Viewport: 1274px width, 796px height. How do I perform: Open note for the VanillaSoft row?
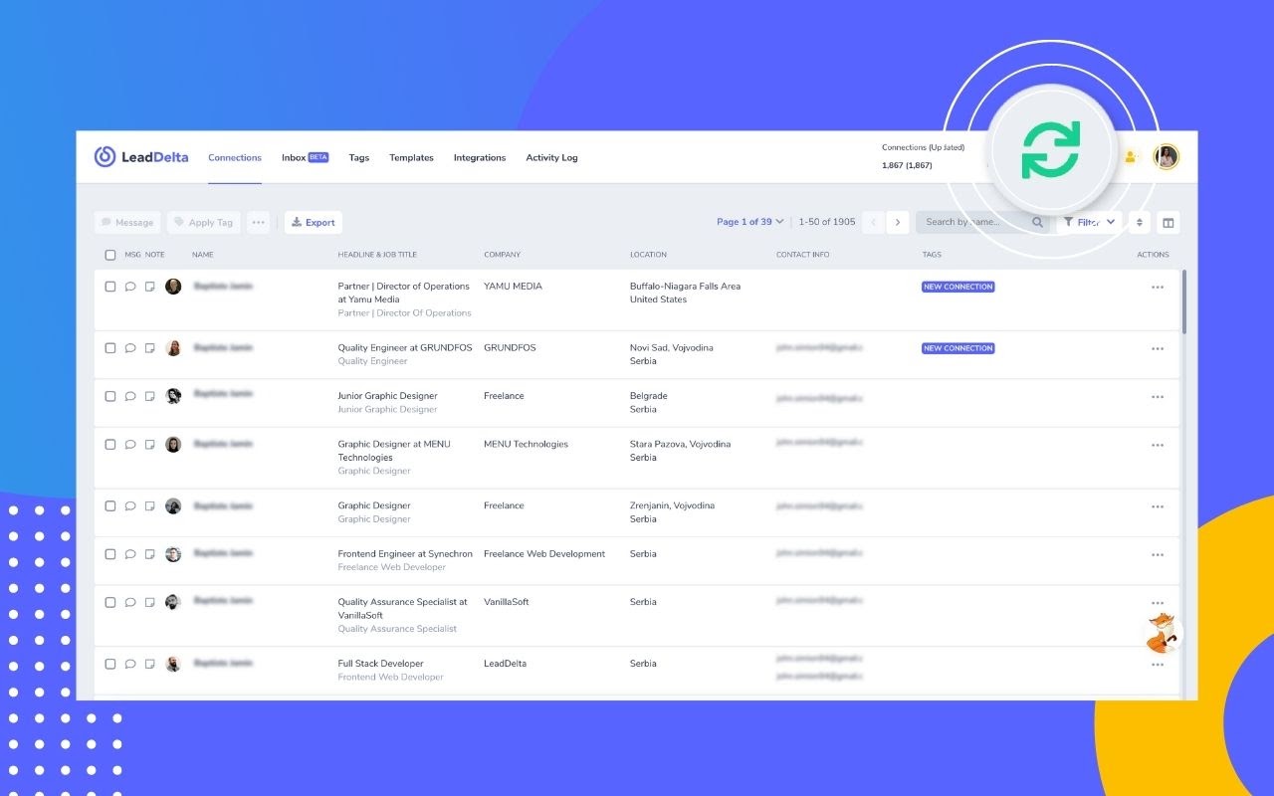[x=149, y=602]
